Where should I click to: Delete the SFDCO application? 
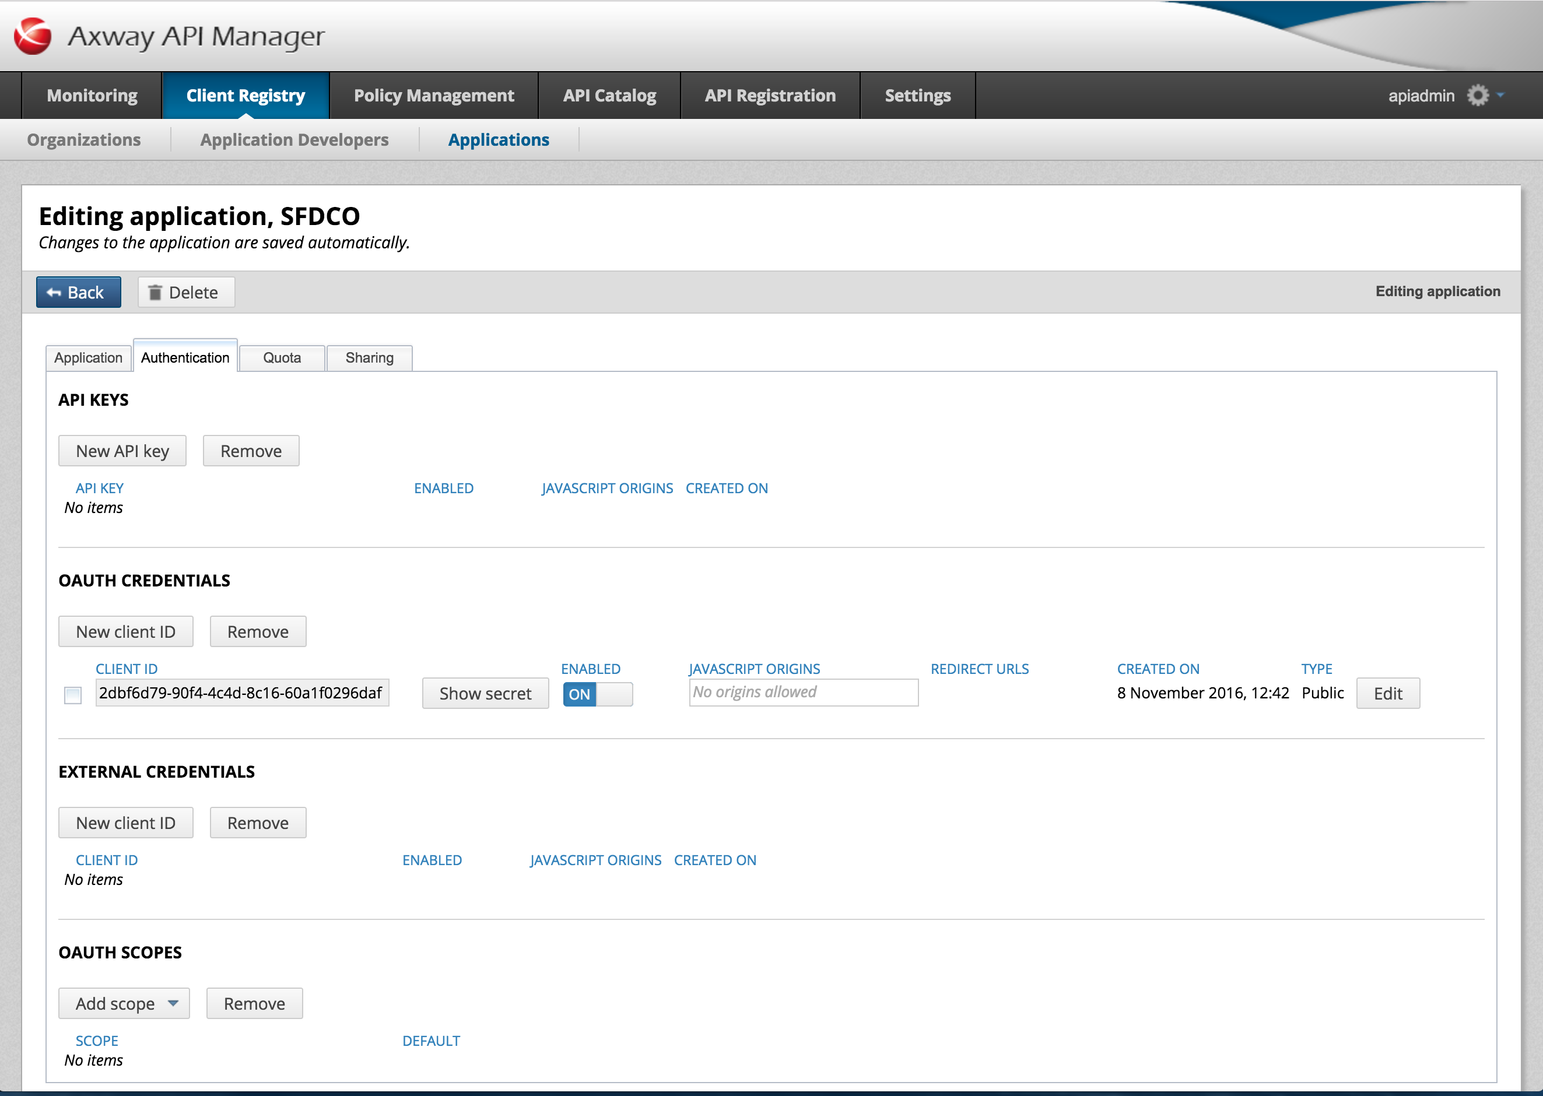pos(186,292)
